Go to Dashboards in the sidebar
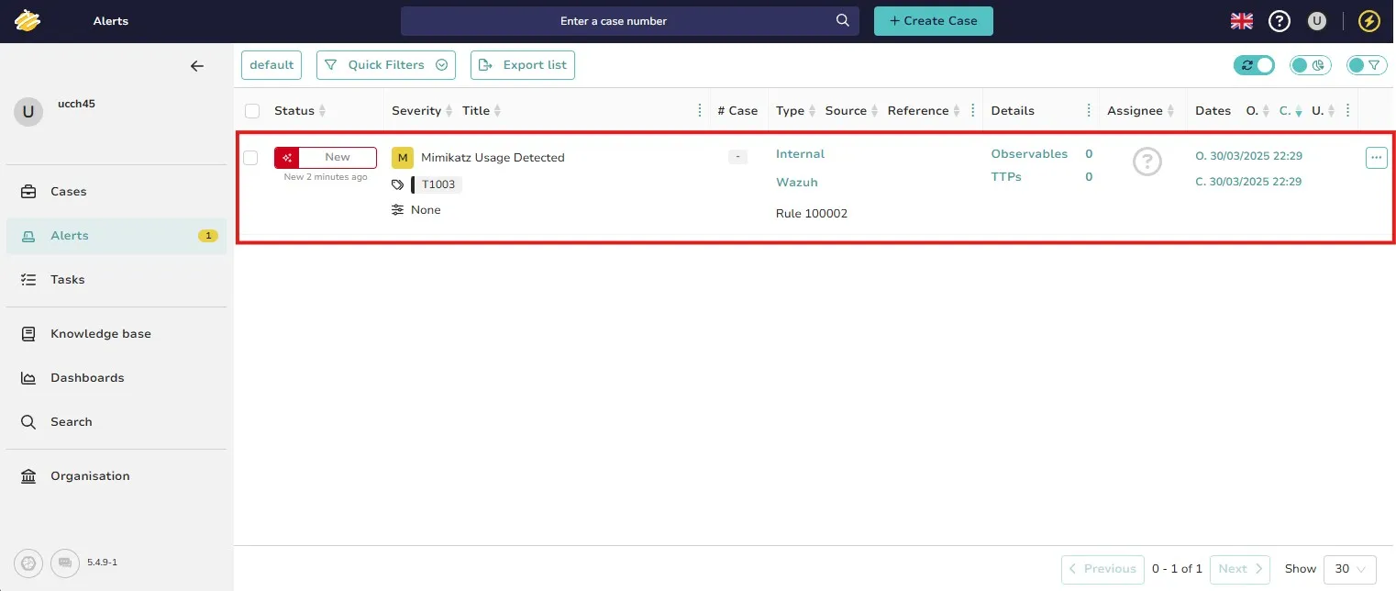The image size is (1396, 591). coord(86,378)
